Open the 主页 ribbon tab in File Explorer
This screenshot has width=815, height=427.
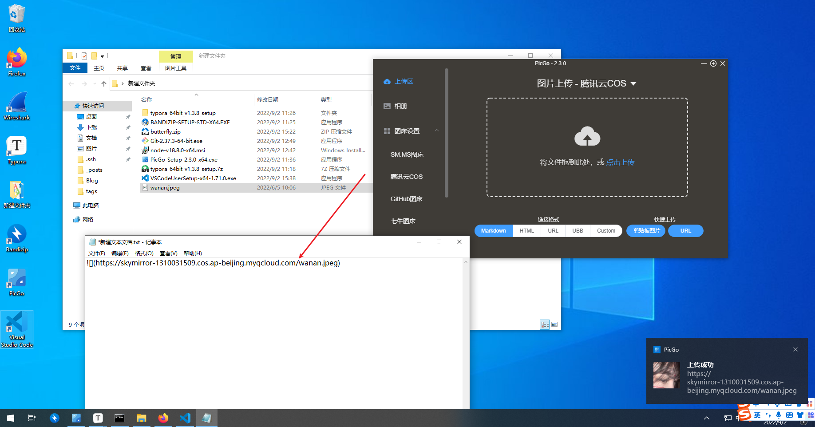99,68
